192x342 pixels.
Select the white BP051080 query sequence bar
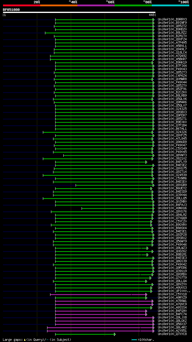(79, 12)
